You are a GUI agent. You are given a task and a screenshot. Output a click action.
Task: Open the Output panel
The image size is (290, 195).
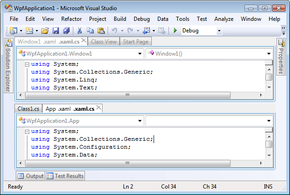31,176
